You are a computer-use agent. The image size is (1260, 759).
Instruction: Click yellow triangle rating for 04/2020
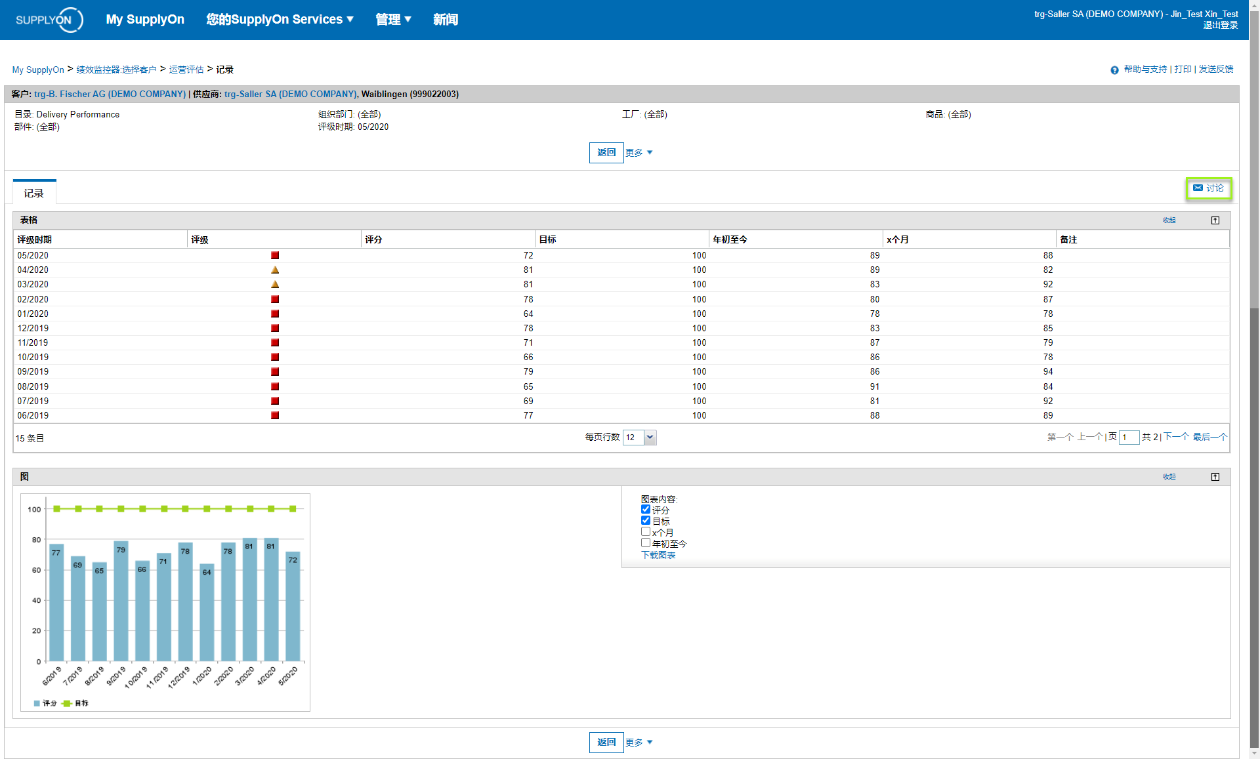(275, 270)
